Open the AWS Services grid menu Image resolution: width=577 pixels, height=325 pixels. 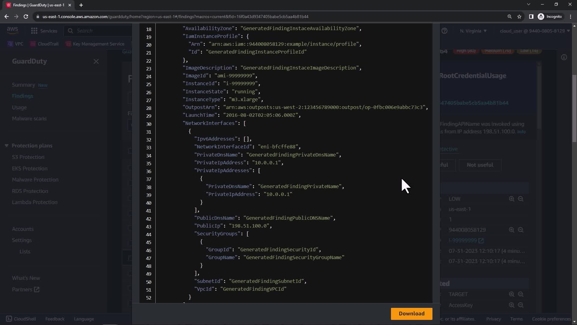point(34,31)
